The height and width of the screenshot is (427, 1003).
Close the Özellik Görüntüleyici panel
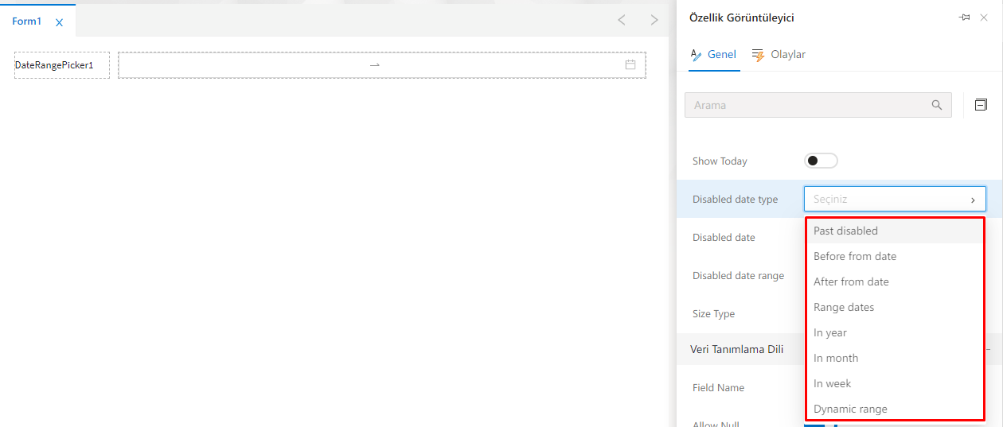coord(984,17)
